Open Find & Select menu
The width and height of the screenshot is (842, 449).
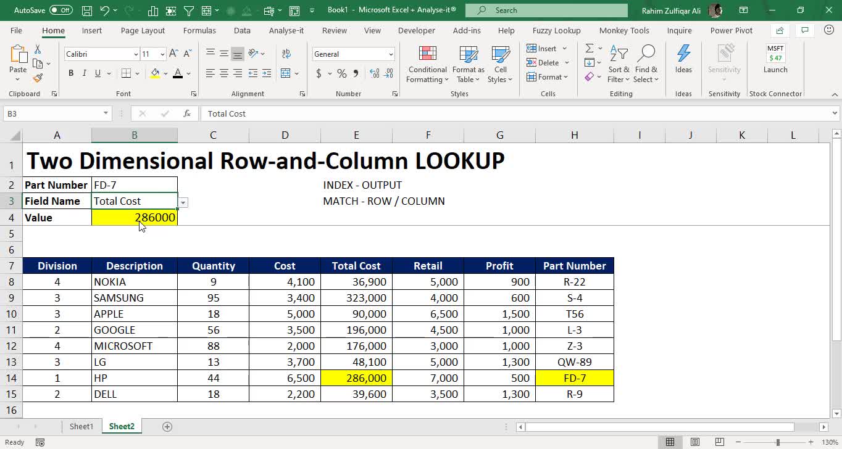[x=646, y=64]
